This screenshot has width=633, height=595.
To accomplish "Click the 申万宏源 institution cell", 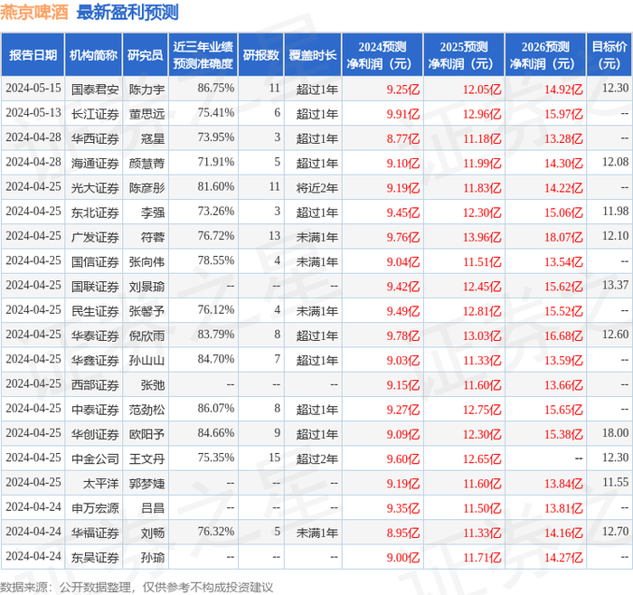I will pyautogui.click(x=95, y=508).
